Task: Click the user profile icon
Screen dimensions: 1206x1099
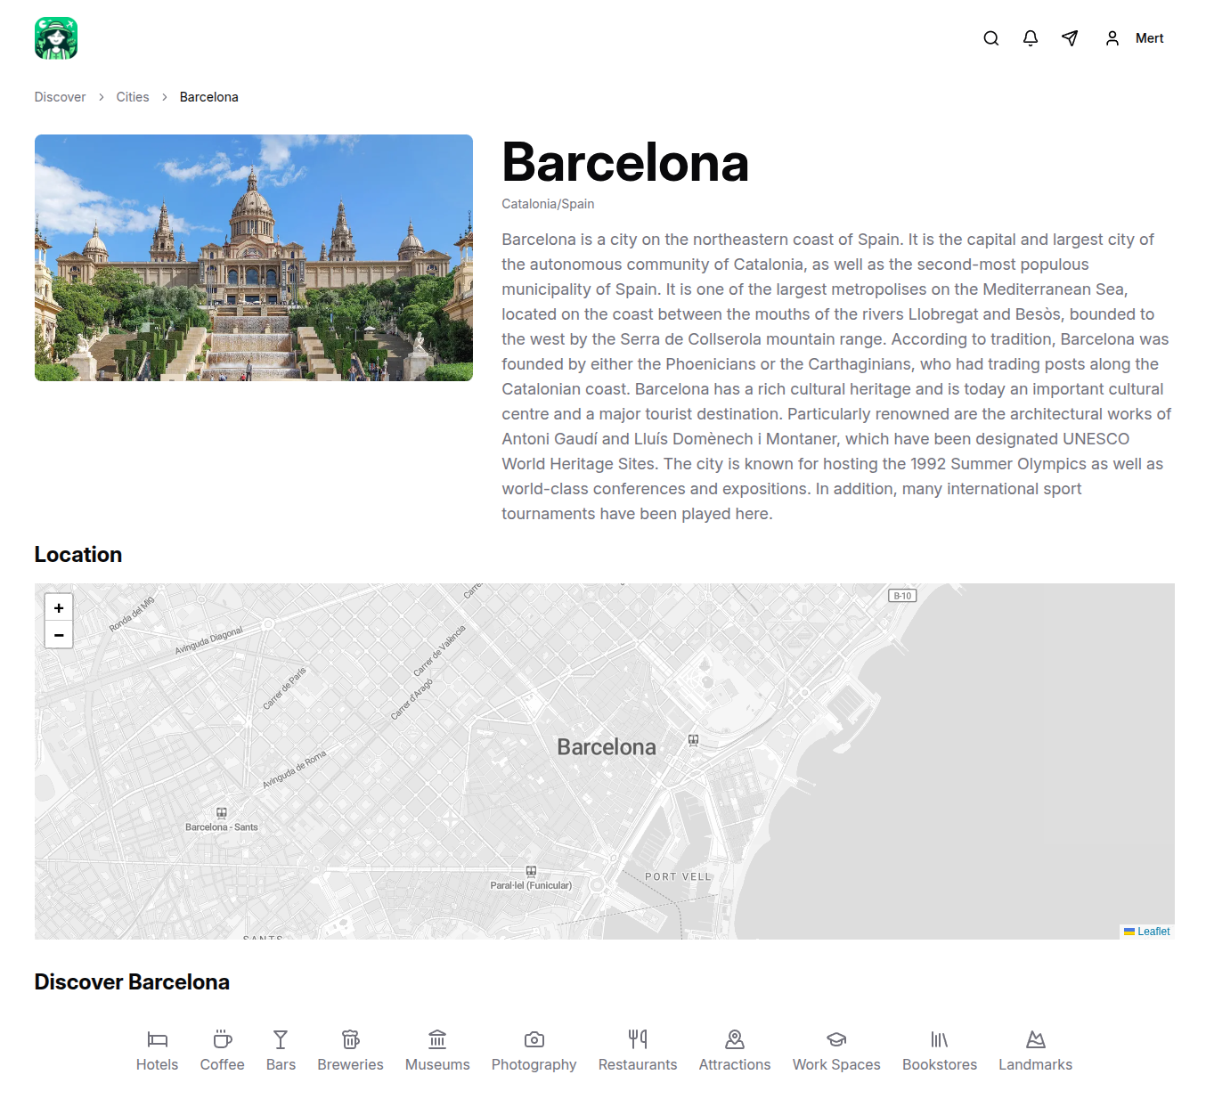Action: tap(1112, 38)
